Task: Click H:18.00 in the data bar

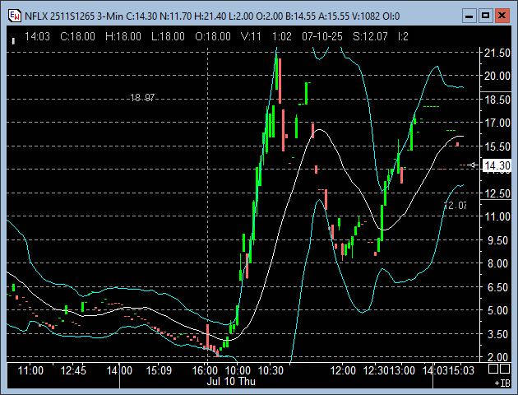Action: 123,36
